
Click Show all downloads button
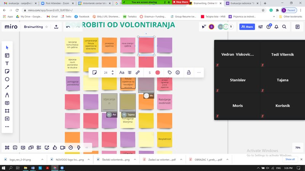click(290, 159)
